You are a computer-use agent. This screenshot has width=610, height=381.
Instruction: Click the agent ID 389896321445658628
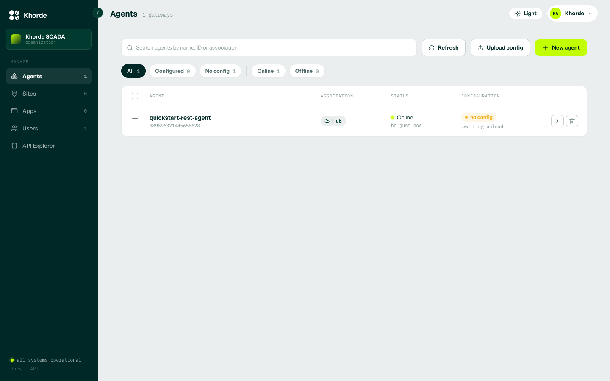coord(175,126)
